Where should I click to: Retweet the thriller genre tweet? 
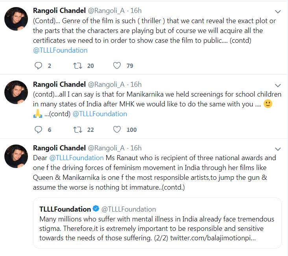(78, 66)
